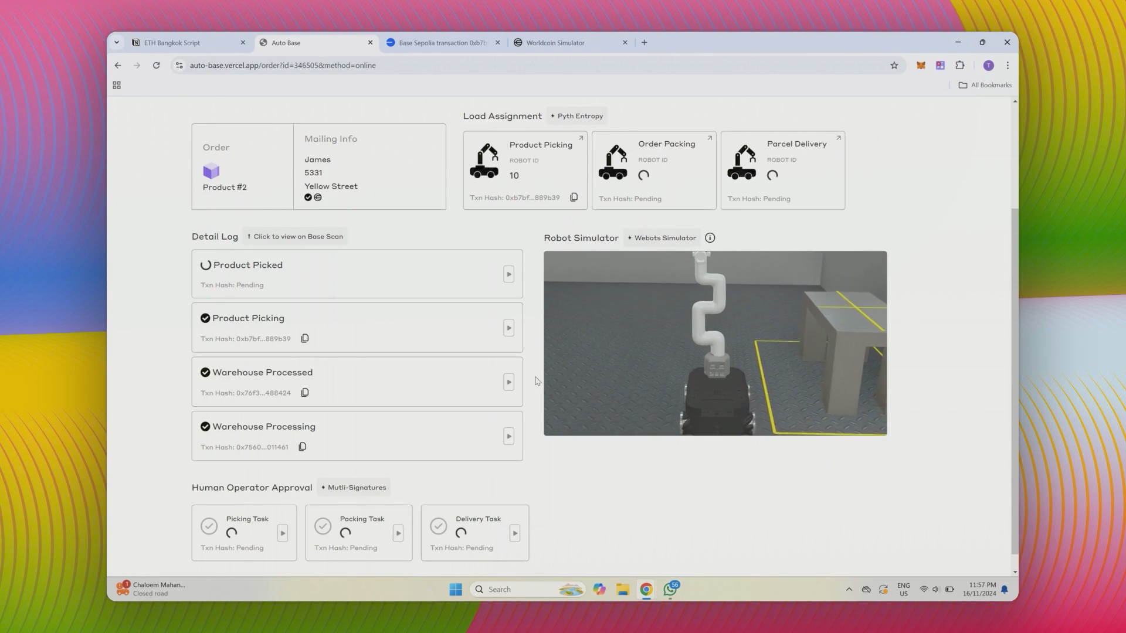Close the Worldcoin Simulator tab
Image resolution: width=1126 pixels, height=633 pixels.
(x=625, y=43)
